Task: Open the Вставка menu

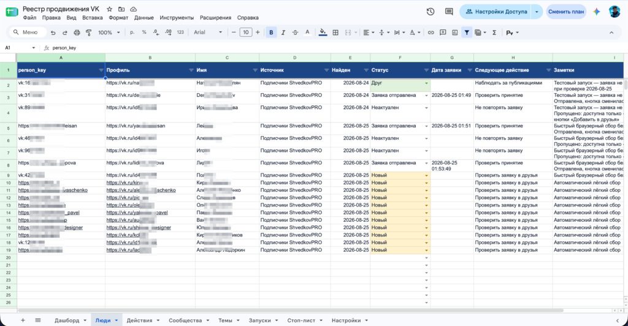Action: click(x=93, y=18)
